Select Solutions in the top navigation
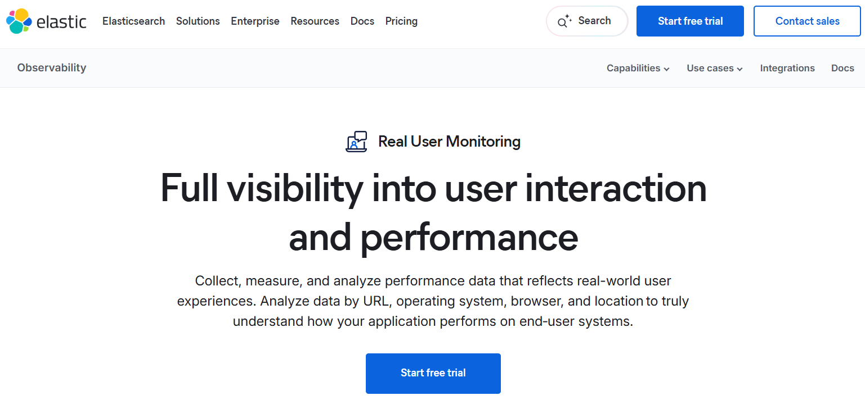Viewport: 865px width, 400px height. coord(198,21)
